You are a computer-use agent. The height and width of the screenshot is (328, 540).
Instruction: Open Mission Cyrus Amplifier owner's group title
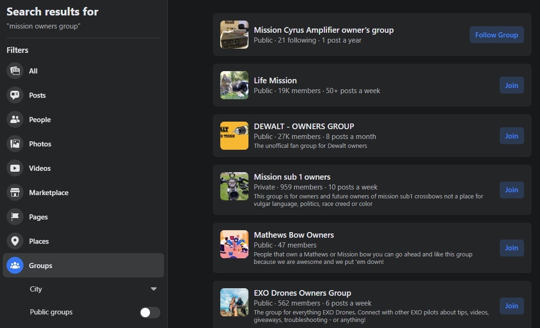(324, 30)
